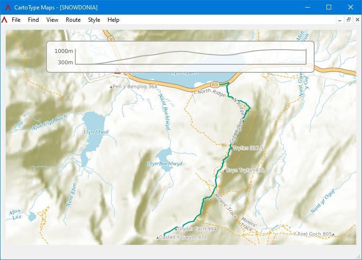
Task: Click the Nant Efan stream label
Action: pos(71,195)
